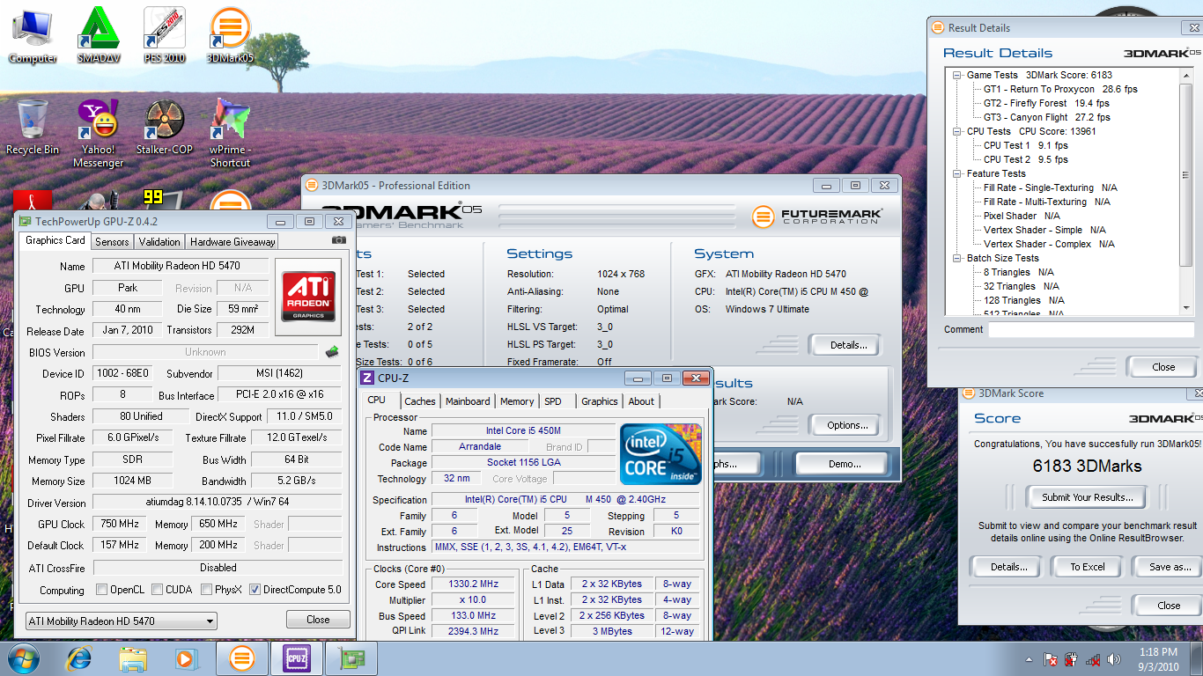Open the volume speaker tray icon
The image size is (1203, 676).
coord(1114,659)
